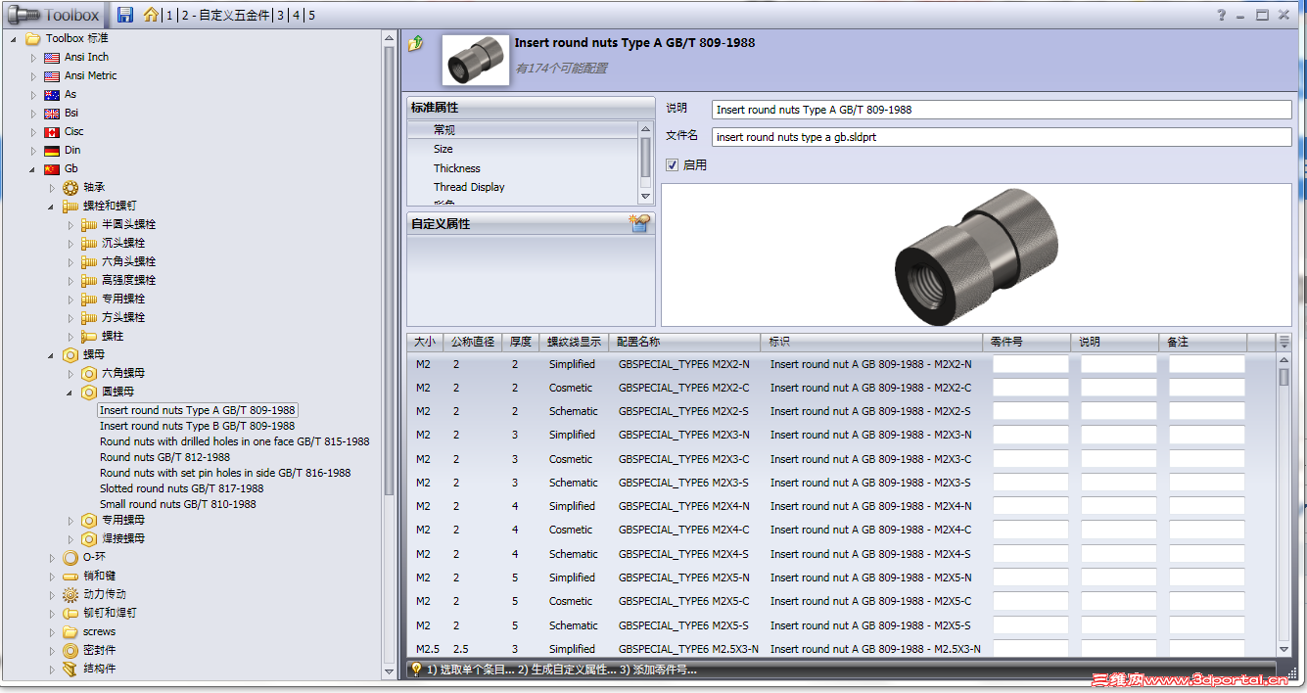Toggle the 启用 enabled checkbox
This screenshot has width=1307, height=693.
click(672, 165)
